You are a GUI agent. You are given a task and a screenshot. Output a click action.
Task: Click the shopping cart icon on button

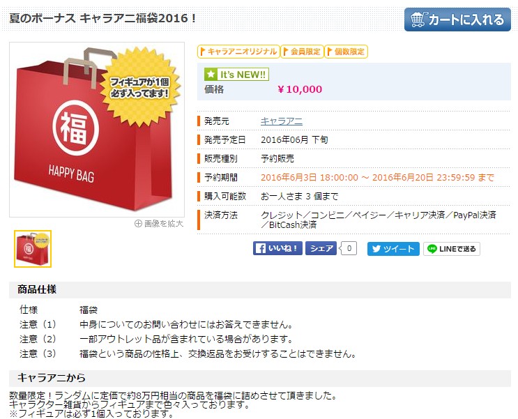point(418,20)
